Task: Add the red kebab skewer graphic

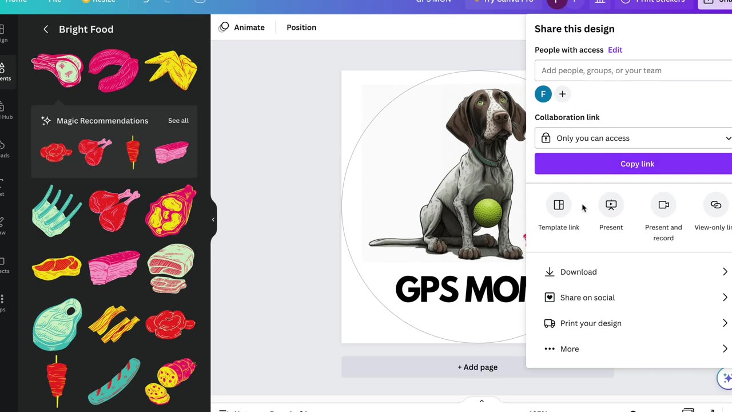Action: (x=57, y=381)
